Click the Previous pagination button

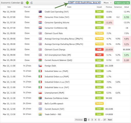pos(79,120)
